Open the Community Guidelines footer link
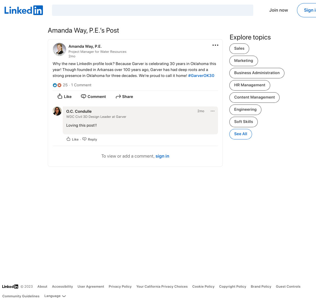 [x=21, y=296]
